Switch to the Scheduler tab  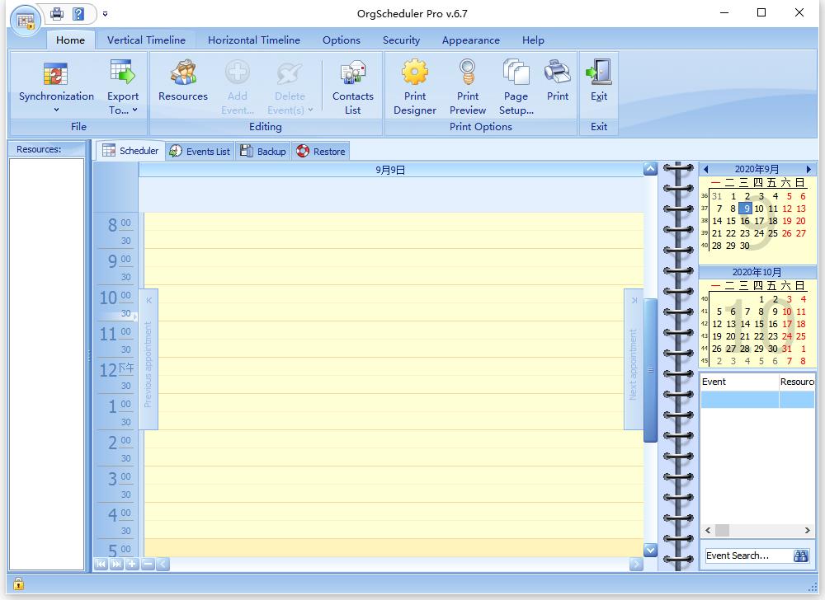click(x=130, y=151)
